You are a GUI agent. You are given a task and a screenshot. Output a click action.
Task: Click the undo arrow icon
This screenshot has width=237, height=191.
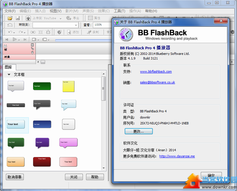pos(10,32)
